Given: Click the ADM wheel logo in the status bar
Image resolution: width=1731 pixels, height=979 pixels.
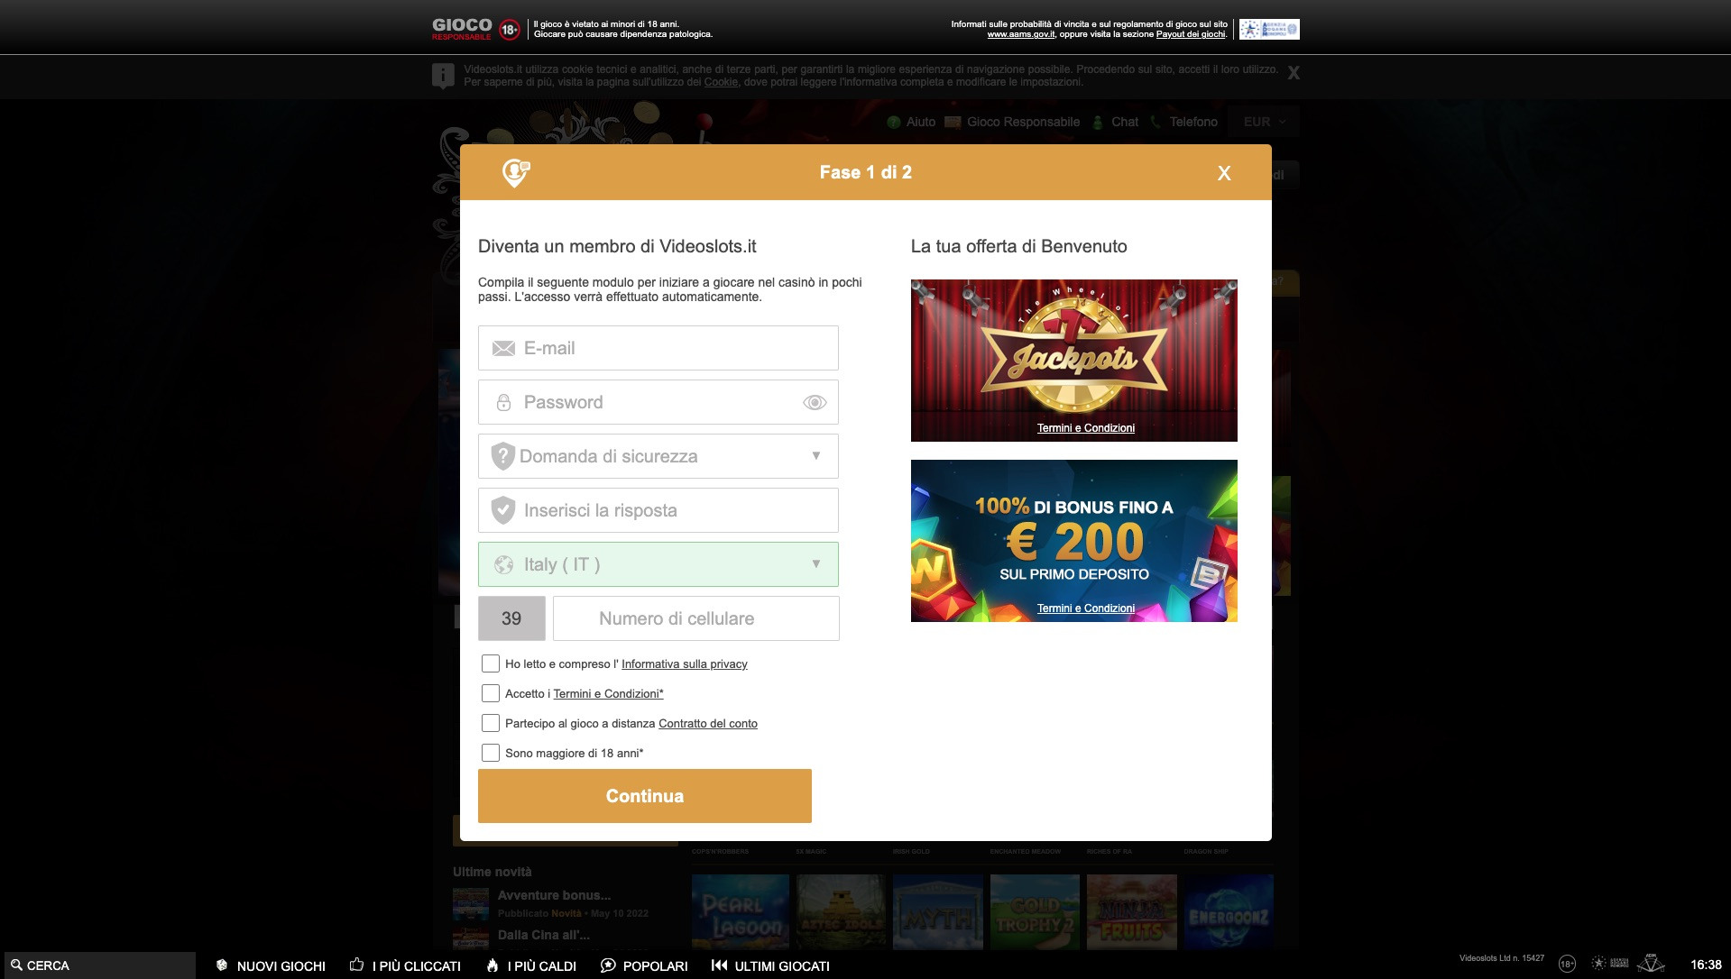Looking at the screenshot, I should pyautogui.click(x=1651, y=963).
